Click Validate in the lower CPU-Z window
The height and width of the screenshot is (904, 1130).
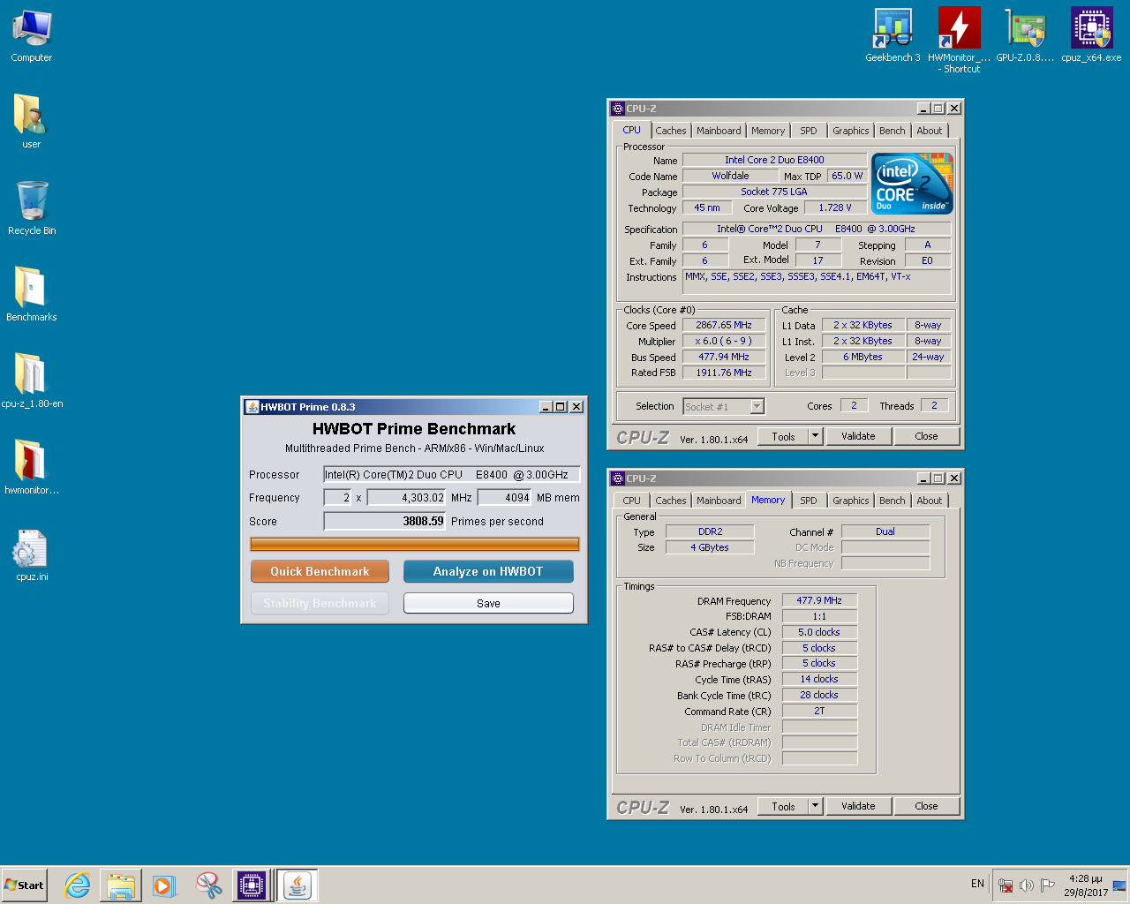tap(858, 806)
